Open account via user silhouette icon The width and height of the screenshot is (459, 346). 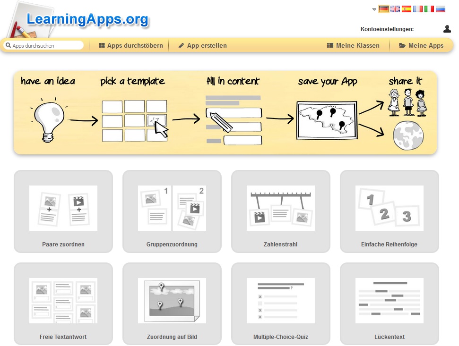[x=447, y=29]
